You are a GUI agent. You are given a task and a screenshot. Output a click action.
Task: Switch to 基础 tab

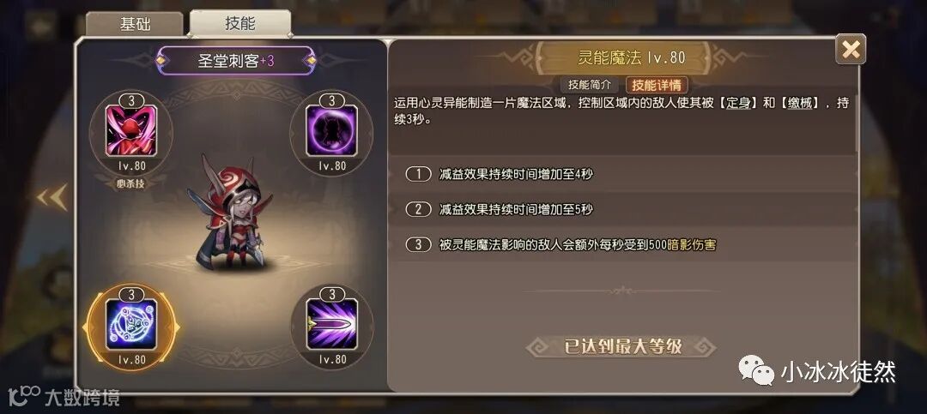(135, 24)
